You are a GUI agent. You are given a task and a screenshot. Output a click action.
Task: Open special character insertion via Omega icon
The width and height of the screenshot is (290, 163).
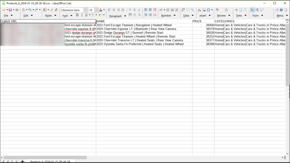tap(209, 10)
